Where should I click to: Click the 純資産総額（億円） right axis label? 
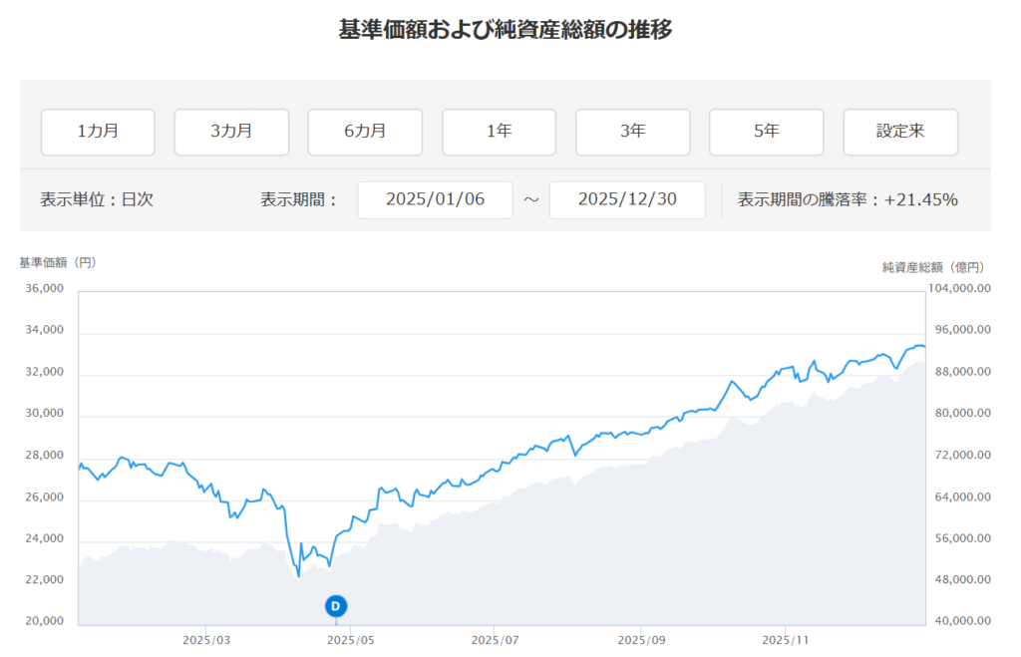(932, 266)
